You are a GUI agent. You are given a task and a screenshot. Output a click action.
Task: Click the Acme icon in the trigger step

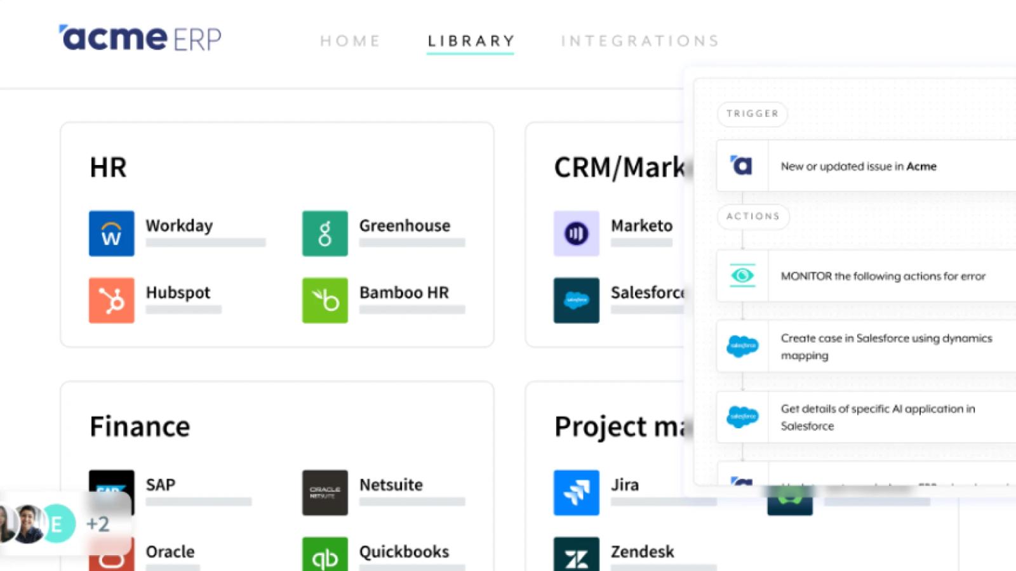coord(742,166)
